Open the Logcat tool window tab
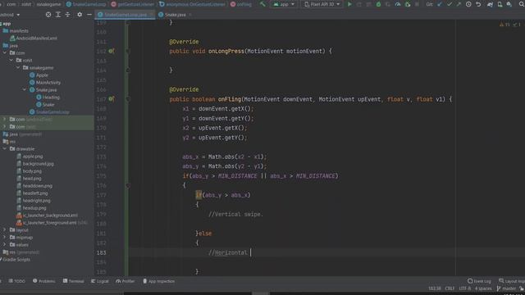The image size is (525, 295). coord(100,281)
